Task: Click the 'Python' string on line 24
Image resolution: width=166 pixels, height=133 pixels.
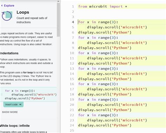Action: click(120, 125)
